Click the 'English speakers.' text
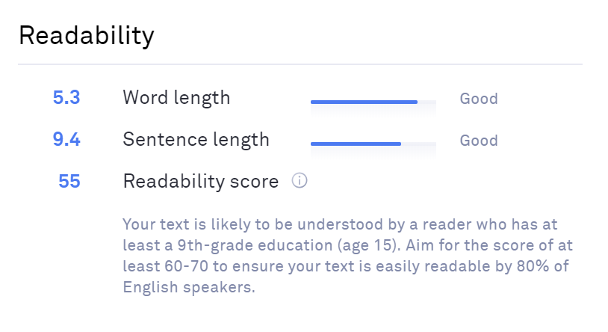This screenshot has width=608, height=332. pos(189,288)
